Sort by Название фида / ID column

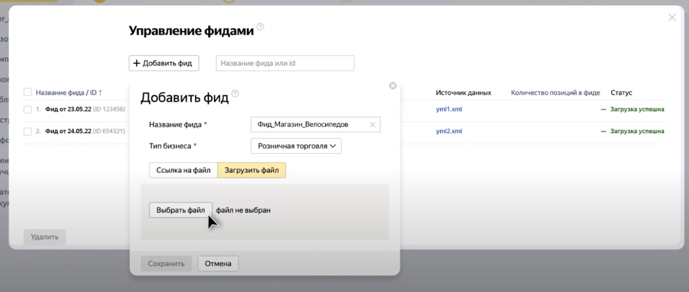[x=69, y=93]
